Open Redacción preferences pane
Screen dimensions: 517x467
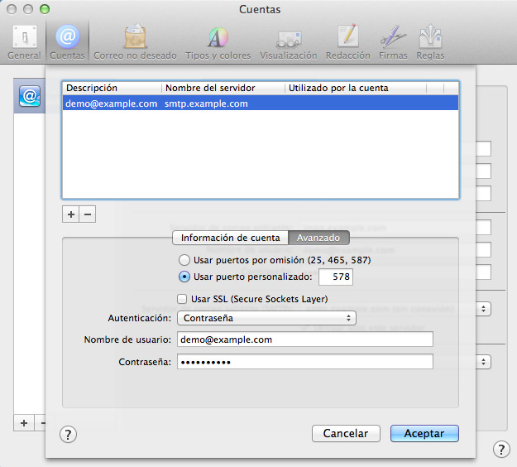tap(347, 41)
